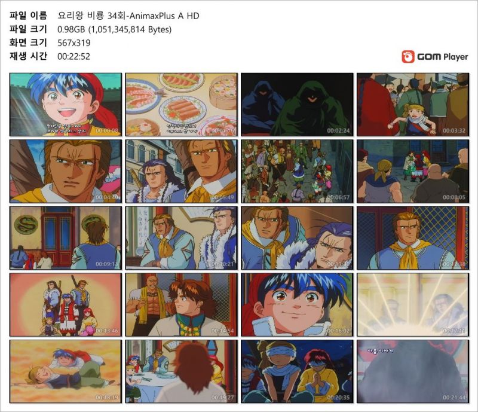This screenshot has height=412, width=478.
Task: Select the blindfolded characters thumbnail at 00:20:35
Action: point(297,372)
